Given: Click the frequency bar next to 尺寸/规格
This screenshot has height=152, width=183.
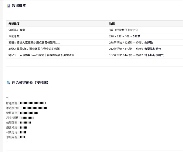Looking at the screenshot, I should (x=28, y=118).
